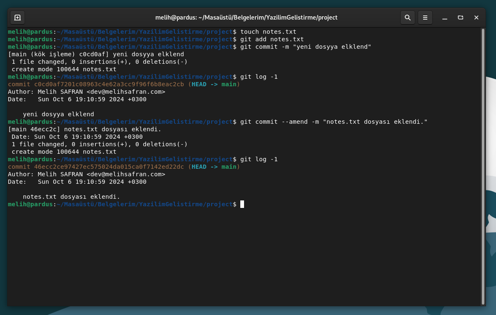Close the terminal window

[476, 18]
